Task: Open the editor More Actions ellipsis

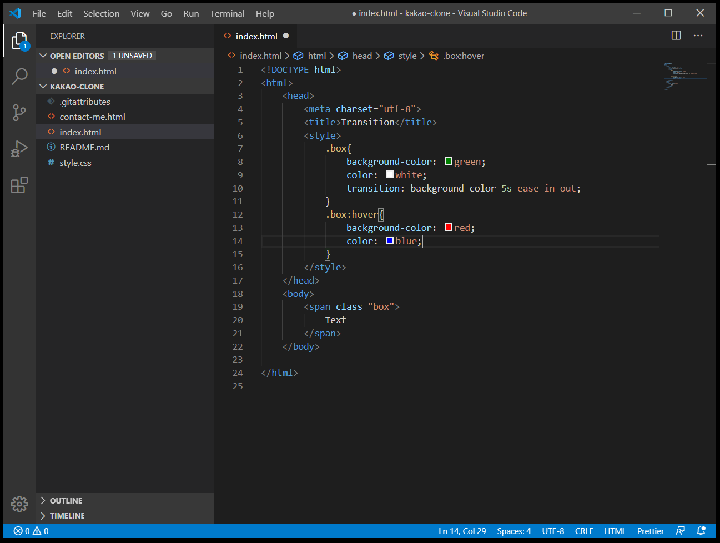Action: click(698, 36)
